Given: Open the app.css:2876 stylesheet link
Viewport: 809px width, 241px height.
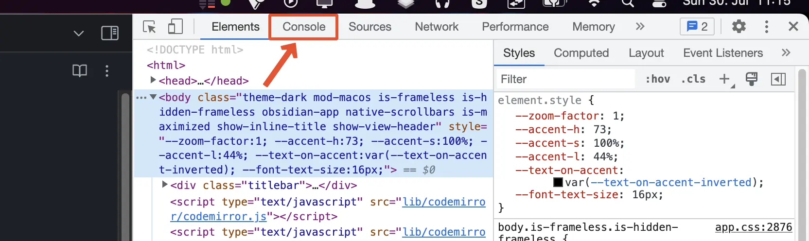Looking at the screenshot, I should pyautogui.click(x=754, y=227).
